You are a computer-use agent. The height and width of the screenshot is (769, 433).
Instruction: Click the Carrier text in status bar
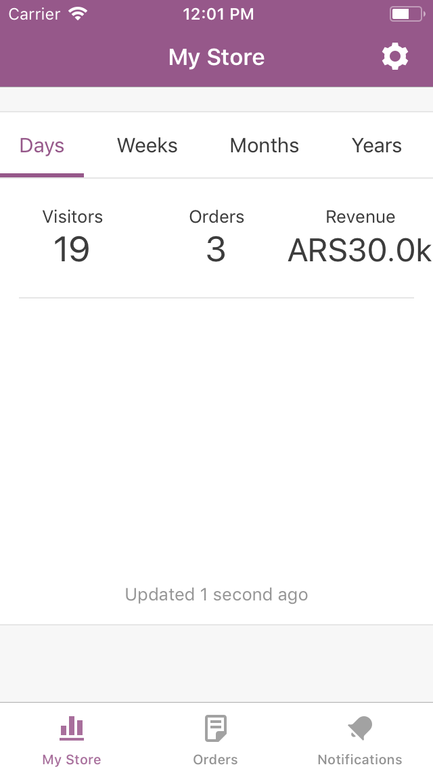(34, 14)
